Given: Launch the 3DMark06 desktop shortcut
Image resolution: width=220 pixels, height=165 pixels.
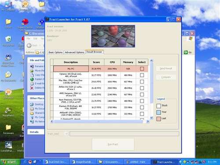Looking at the screenshot, I should pyautogui.click(x=8, y=94).
